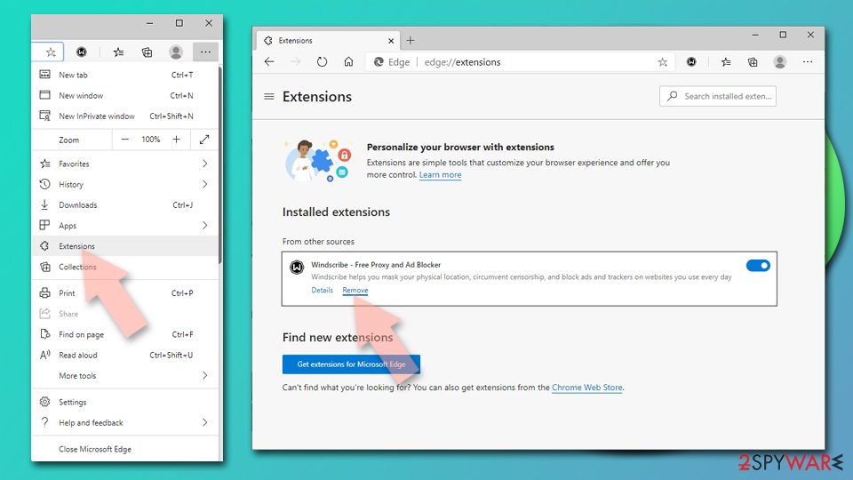This screenshot has width=853, height=480.
Task: Choose Close Microsoft Edge entry
Action: click(x=125, y=449)
